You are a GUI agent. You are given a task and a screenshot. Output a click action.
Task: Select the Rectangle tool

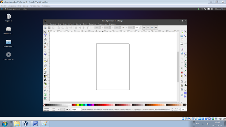pos(45,50)
